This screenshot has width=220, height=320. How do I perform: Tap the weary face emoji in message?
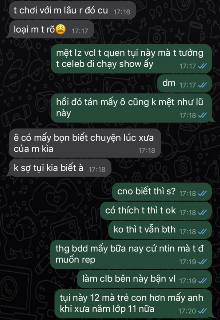(61, 29)
